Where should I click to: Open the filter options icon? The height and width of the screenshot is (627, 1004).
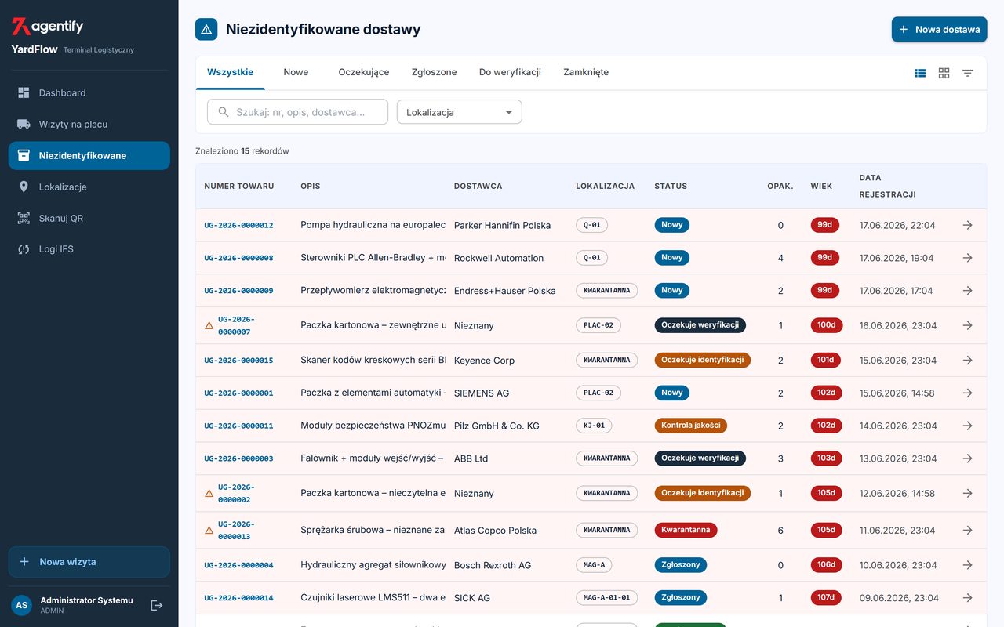(x=968, y=73)
